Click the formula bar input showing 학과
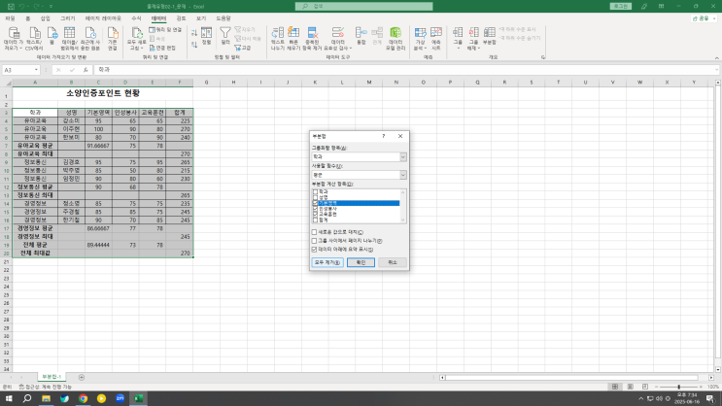 pyautogui.click(x=405, y=70)
